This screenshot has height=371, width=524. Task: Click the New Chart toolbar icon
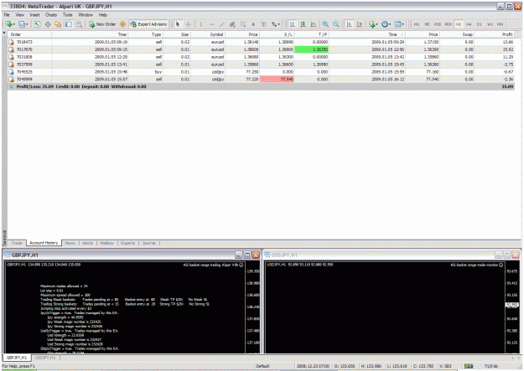[9, 24]
